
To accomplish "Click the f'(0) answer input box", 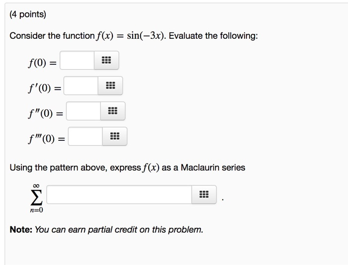I will click(81, 86).
